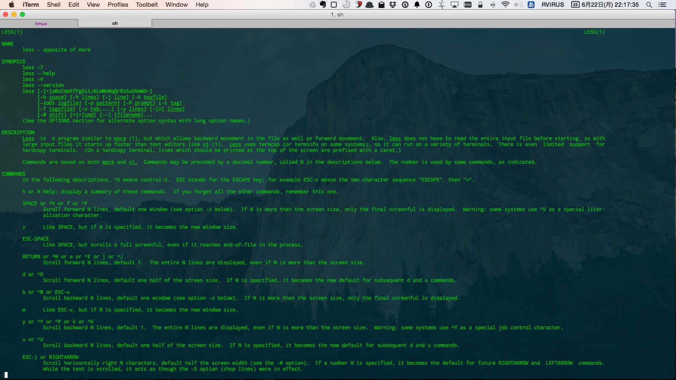Click the Evernote elephant icon in menu bar
The height and width of the screenshot is (380, 676).
click(323, 5)
